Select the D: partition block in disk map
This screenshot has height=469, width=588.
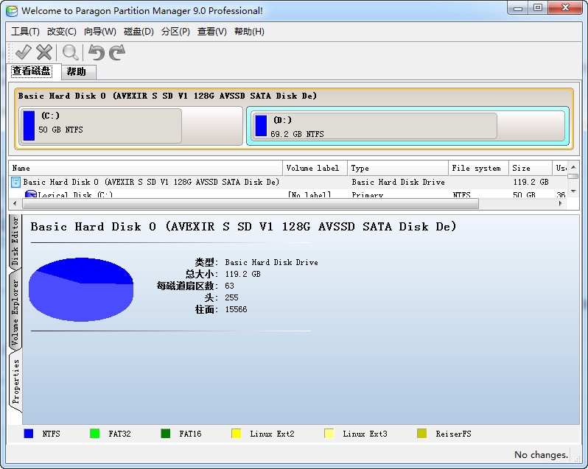coord(408,126)
